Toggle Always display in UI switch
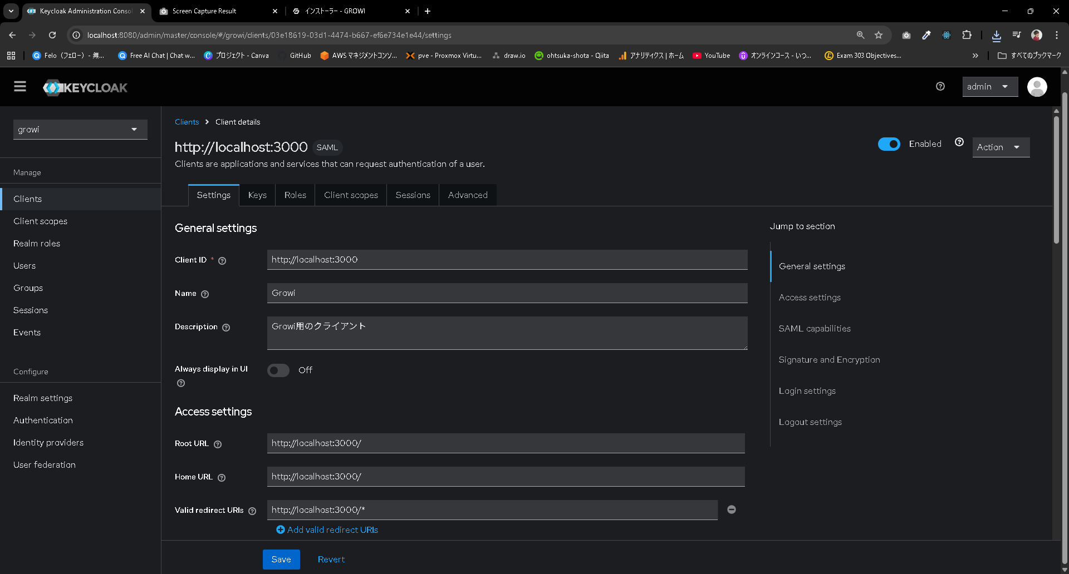 (x=278, y=370)
